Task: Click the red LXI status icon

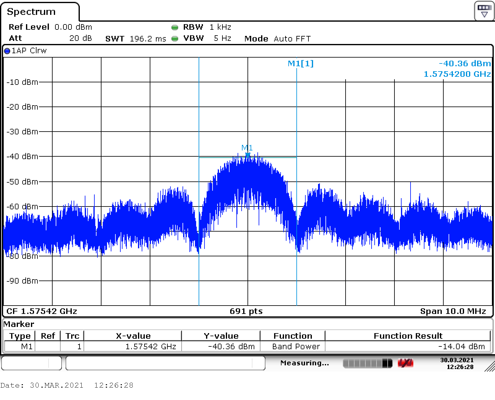Action: (405, 363)
